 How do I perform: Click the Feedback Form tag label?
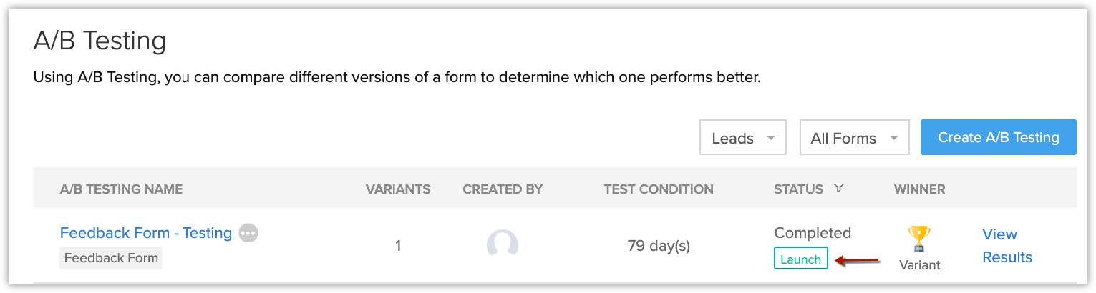[111, 258]
